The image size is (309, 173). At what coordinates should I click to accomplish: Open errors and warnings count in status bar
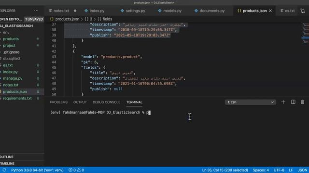click(76, 170)
